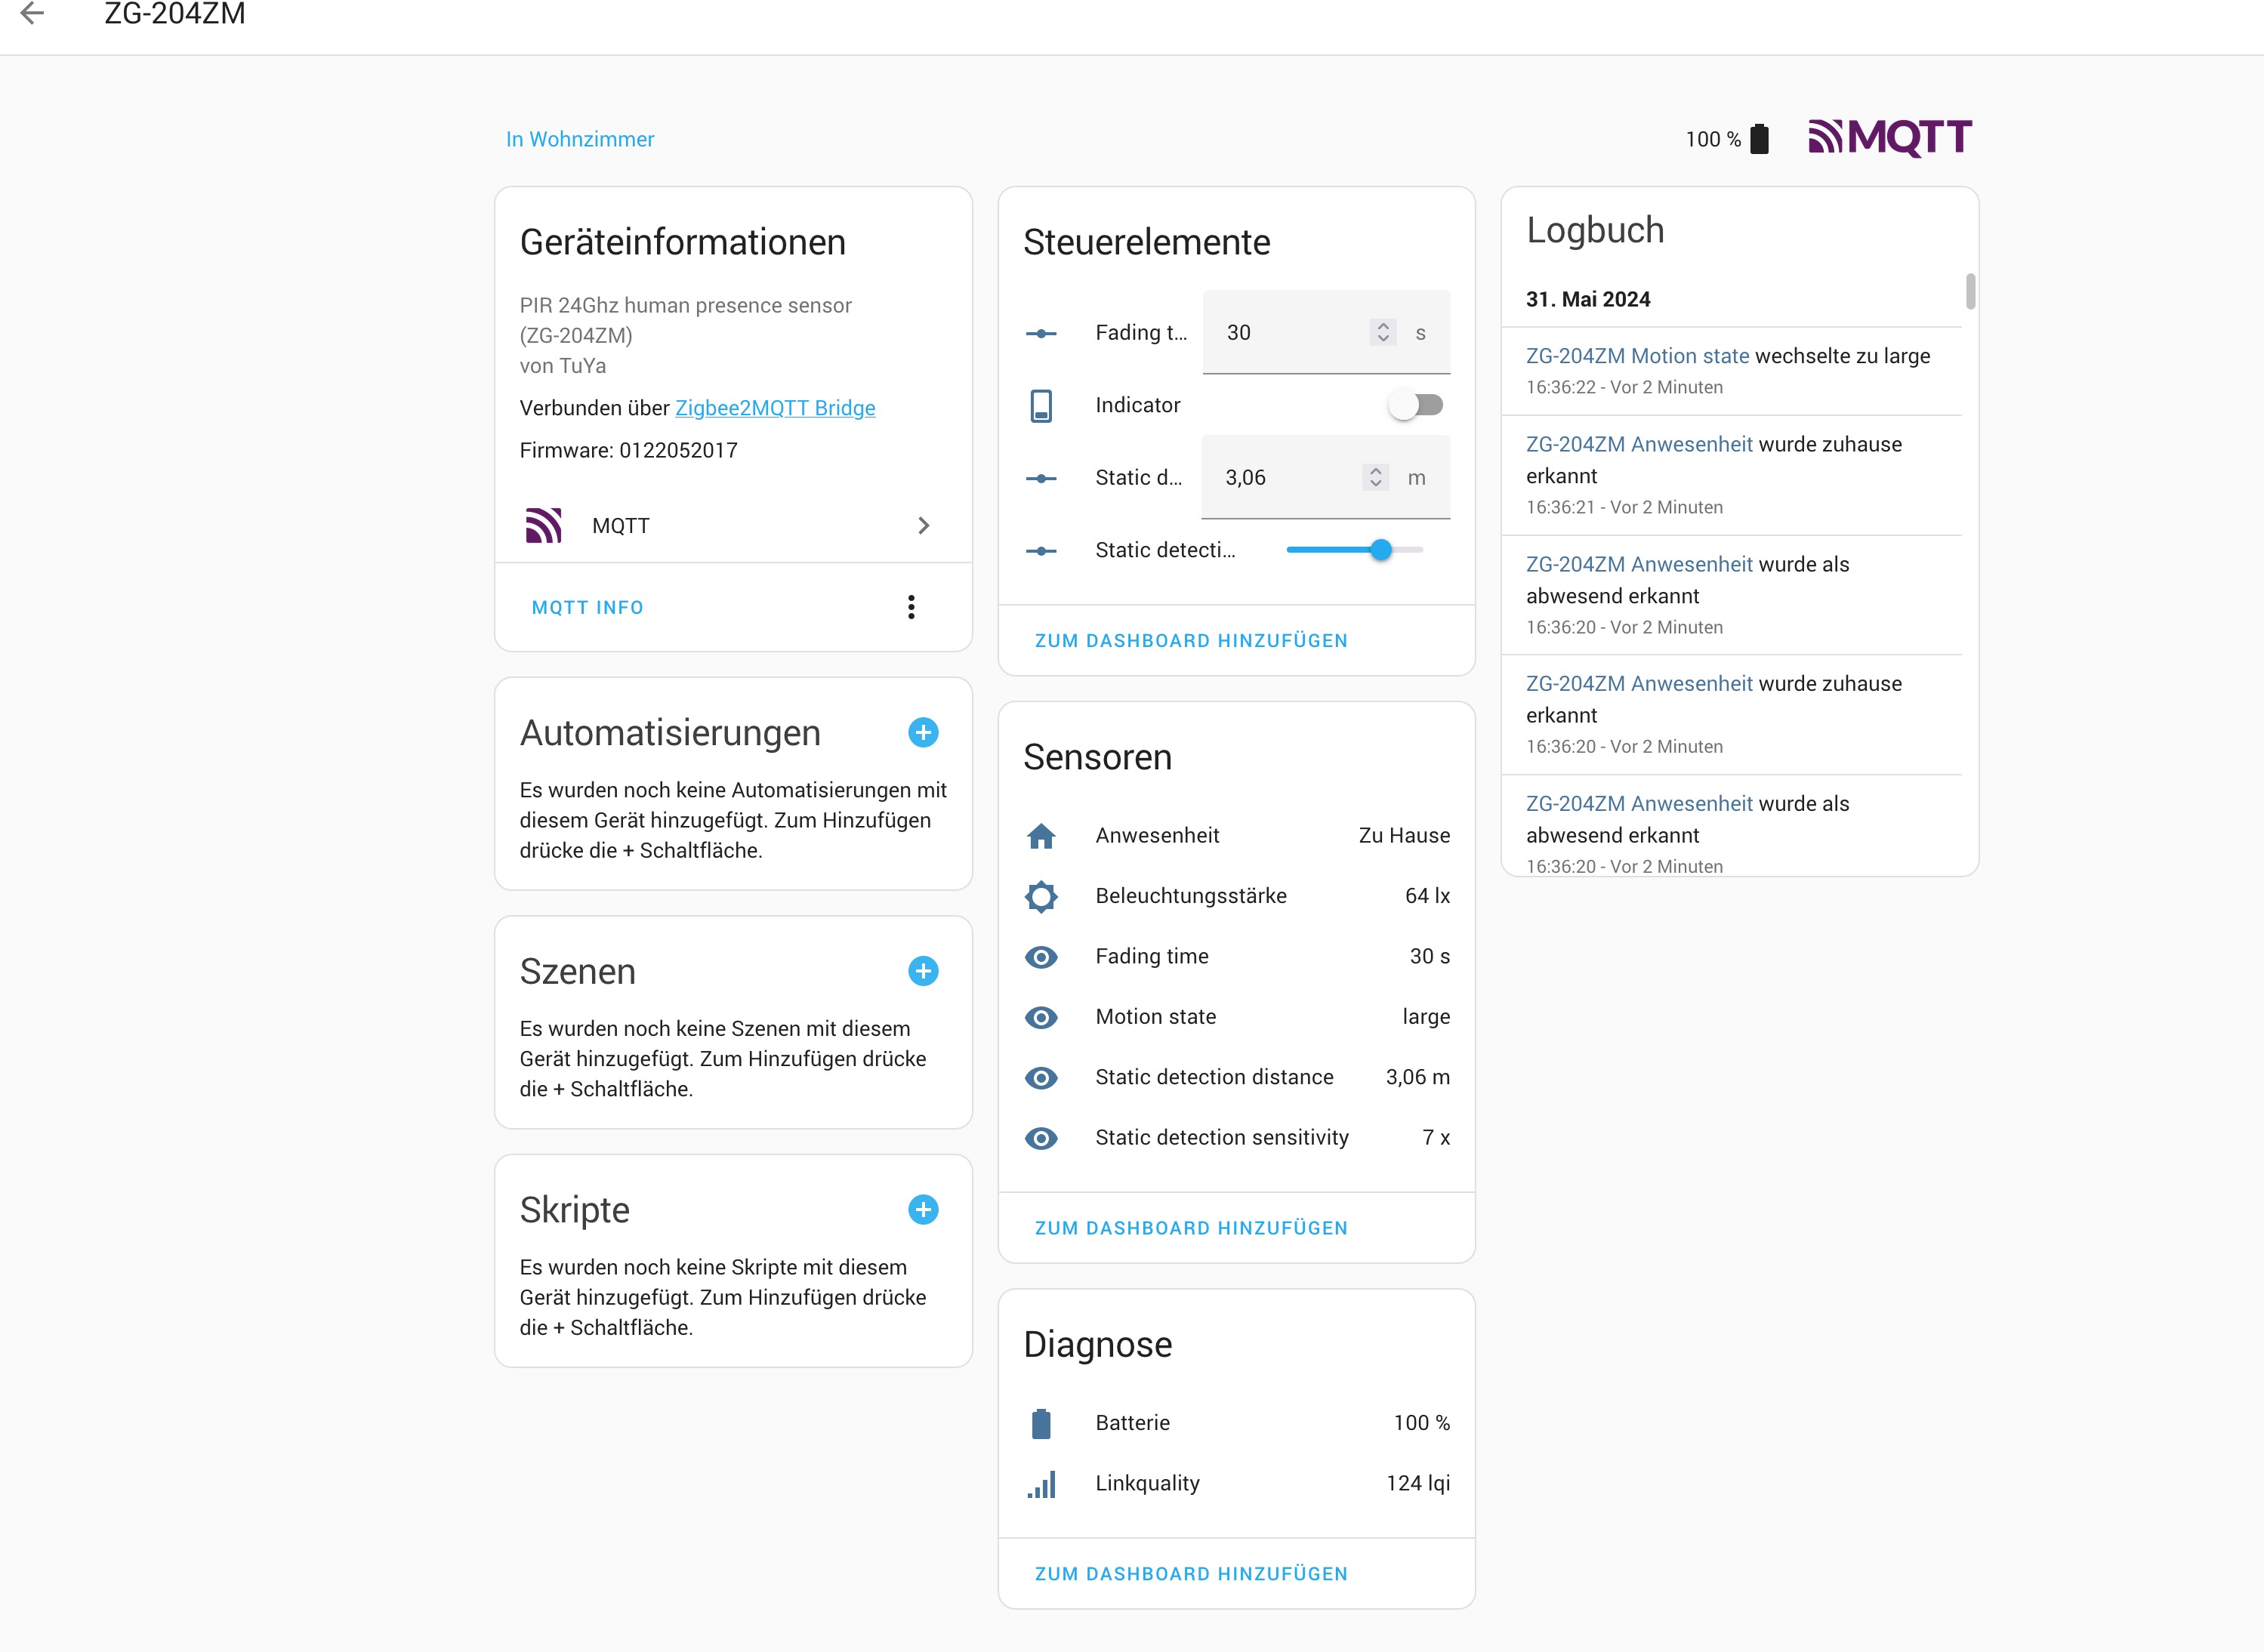
Task: Adjust the Fading time stepper arrows
Action: pos(1383,332)
